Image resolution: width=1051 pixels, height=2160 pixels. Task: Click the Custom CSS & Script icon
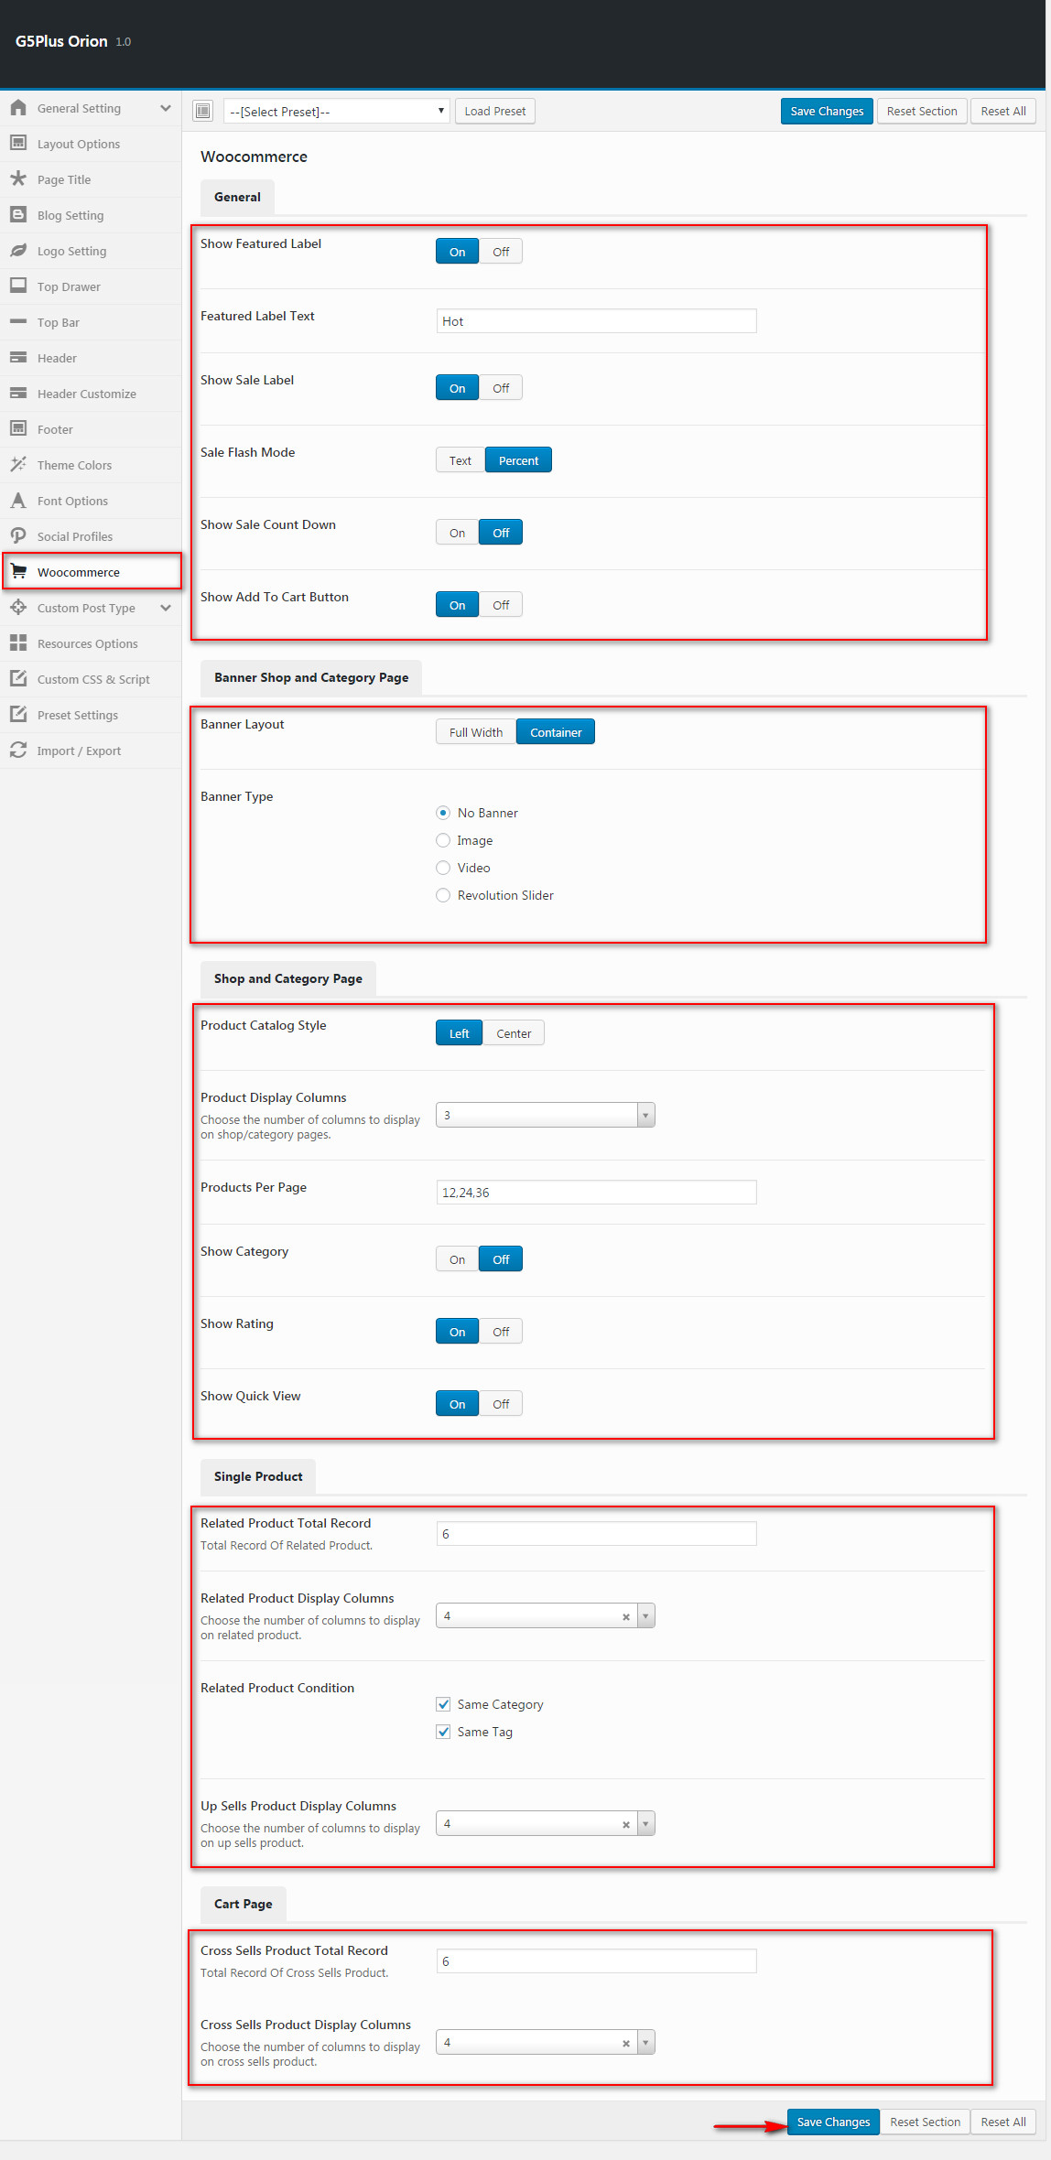[x=18, y=679]
